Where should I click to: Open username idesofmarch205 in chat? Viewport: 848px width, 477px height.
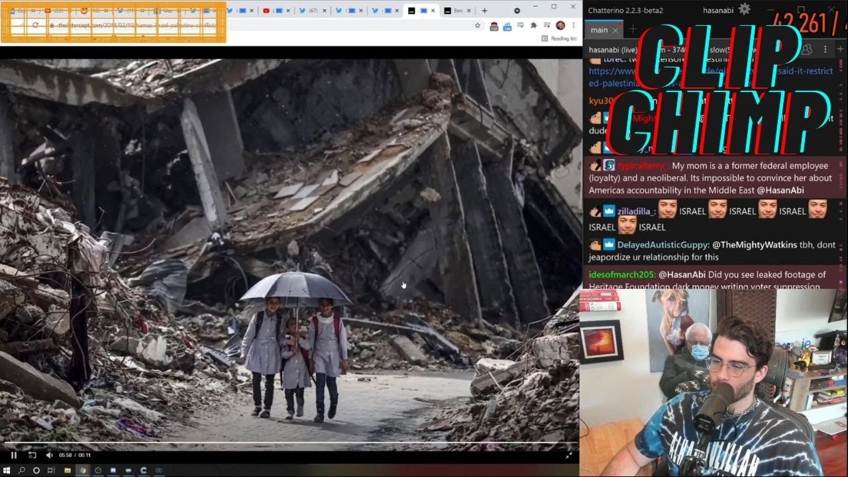(x=622, y=275)
